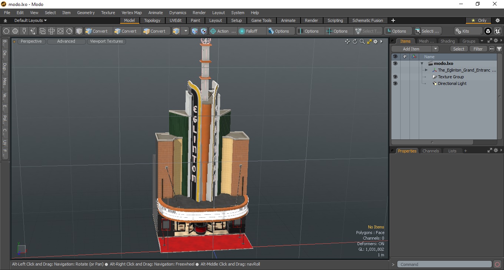
Task: Switch to the Schematic Fusion tab
Action: click(x=368, y=20)
